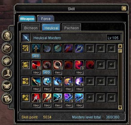
Task: Select the foot icon in sidebar
Action: 7,73
